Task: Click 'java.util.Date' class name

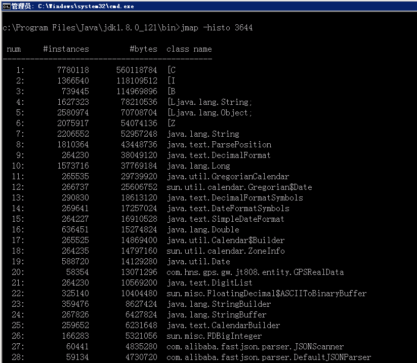Action: click(198, 262)
